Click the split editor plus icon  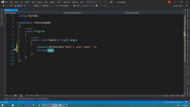click(x=185, y=13)
